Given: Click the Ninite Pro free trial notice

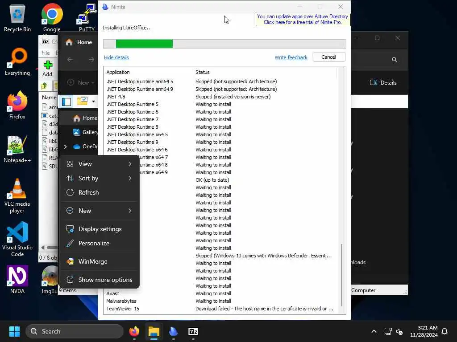Looking at the screenshot, I should coord(303,20).
